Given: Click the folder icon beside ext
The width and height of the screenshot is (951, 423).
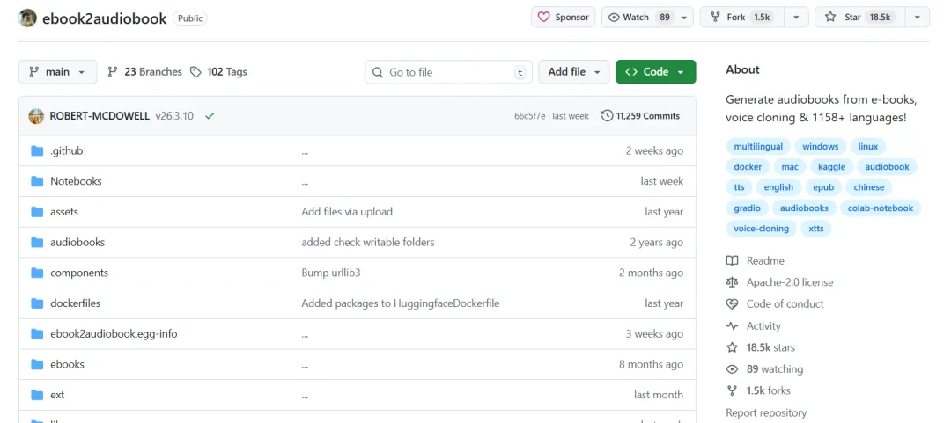Looking at the screenshot, I should pyautogui.click(x=38, y=395).
